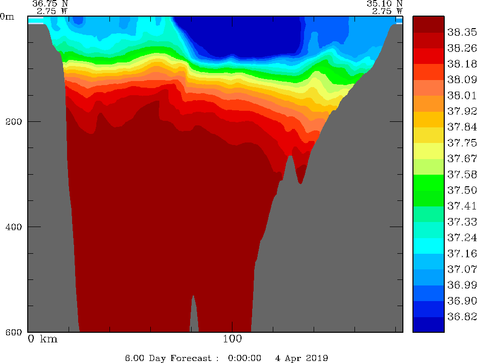
Task: Click the 400 depth axis label
Action: pyautogui.click(x=14, y=227)
